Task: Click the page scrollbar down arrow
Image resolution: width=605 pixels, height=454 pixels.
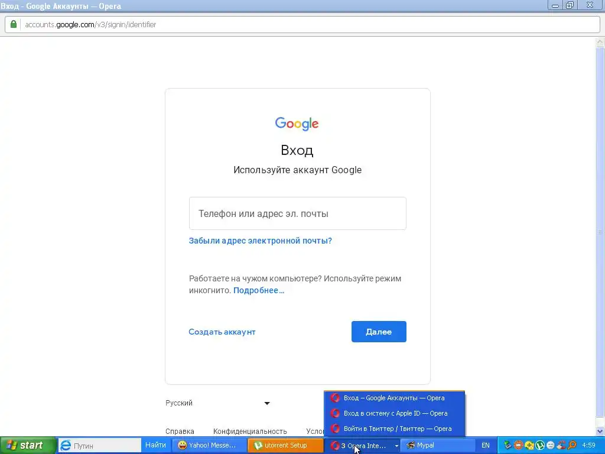Action: click(600, 432)
